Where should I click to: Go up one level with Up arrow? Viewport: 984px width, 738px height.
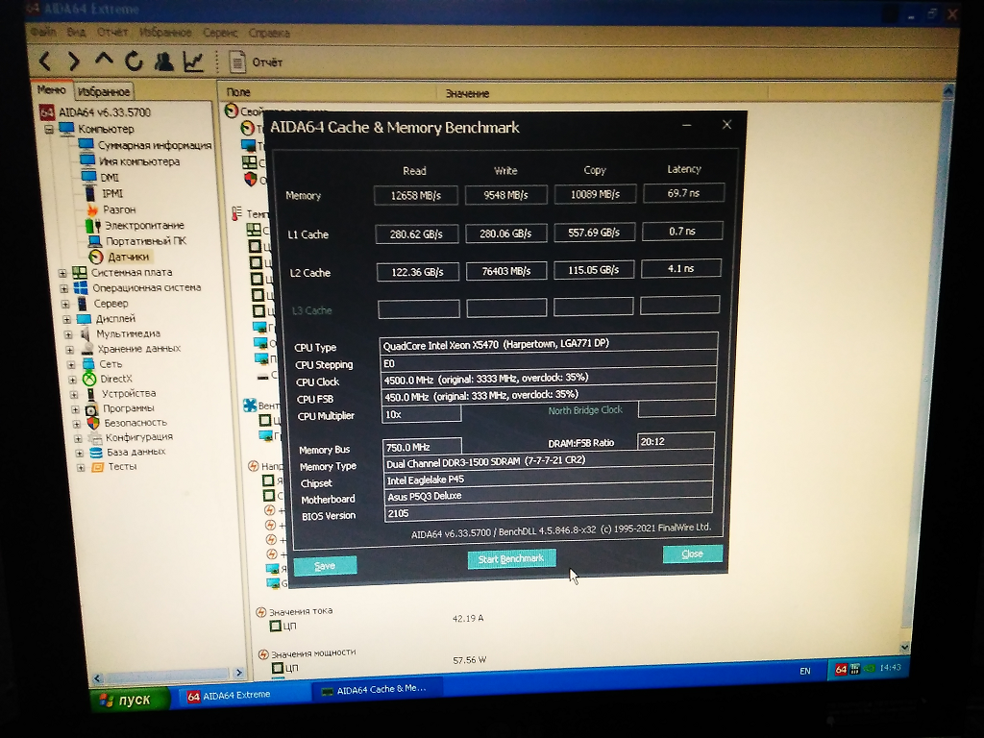(x=104, y=60)
